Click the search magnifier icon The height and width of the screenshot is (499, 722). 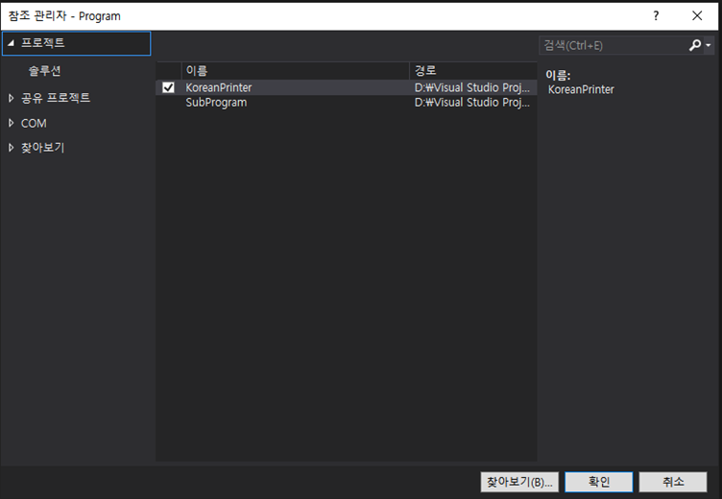(x=694, y=45)
